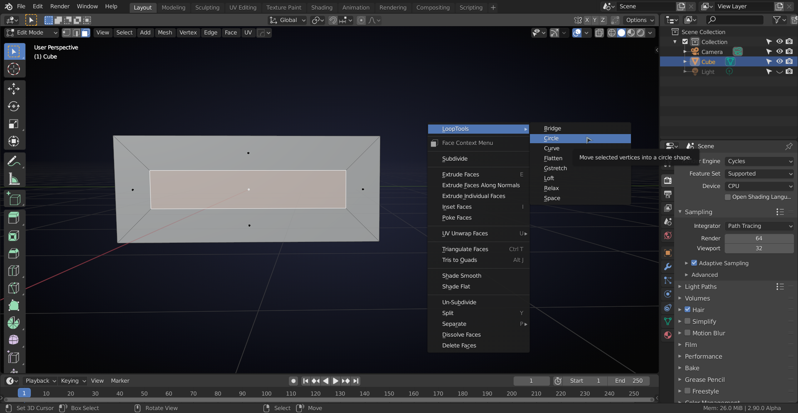Image resolution: width=798 pixels, height=413 pixels.
Task: Switch to the Shading workspace tab
Action: (322, 7)
